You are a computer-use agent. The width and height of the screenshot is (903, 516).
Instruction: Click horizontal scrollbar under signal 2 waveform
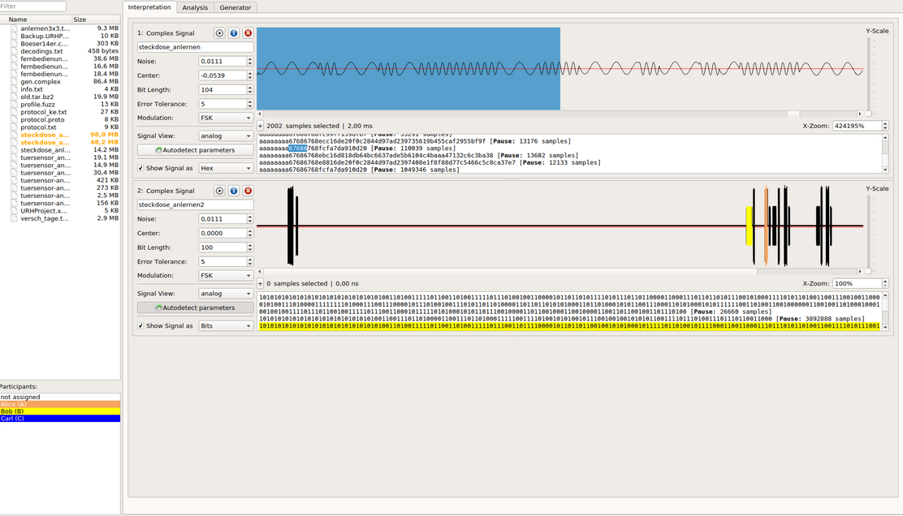tap(560, 272)
